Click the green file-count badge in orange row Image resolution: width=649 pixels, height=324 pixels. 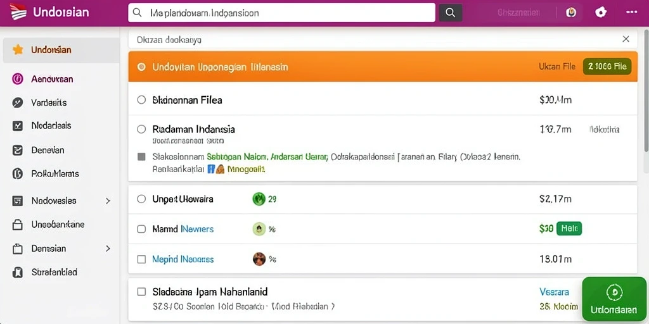tap(607, 66)
